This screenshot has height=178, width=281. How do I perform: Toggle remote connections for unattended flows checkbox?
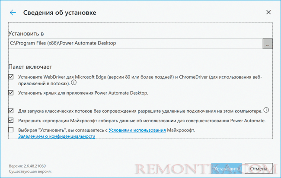(x=11, y=111)
